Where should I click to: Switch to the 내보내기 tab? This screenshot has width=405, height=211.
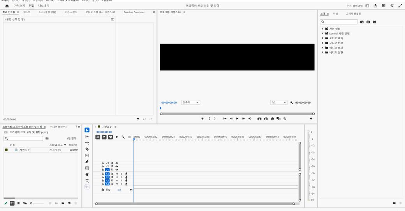coord(44,6)
